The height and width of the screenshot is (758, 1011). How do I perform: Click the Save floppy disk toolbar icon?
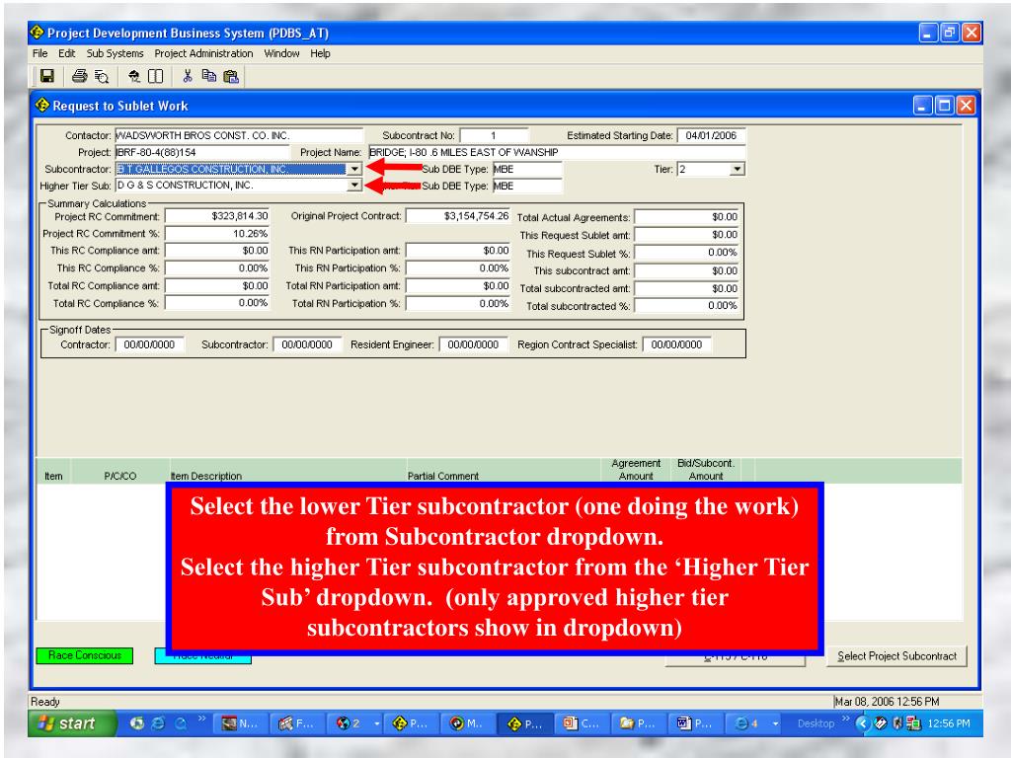click(x=47, y=76)
